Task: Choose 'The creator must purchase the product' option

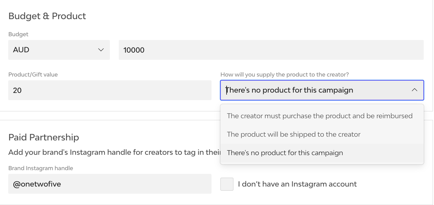Action: pos(319,116)
